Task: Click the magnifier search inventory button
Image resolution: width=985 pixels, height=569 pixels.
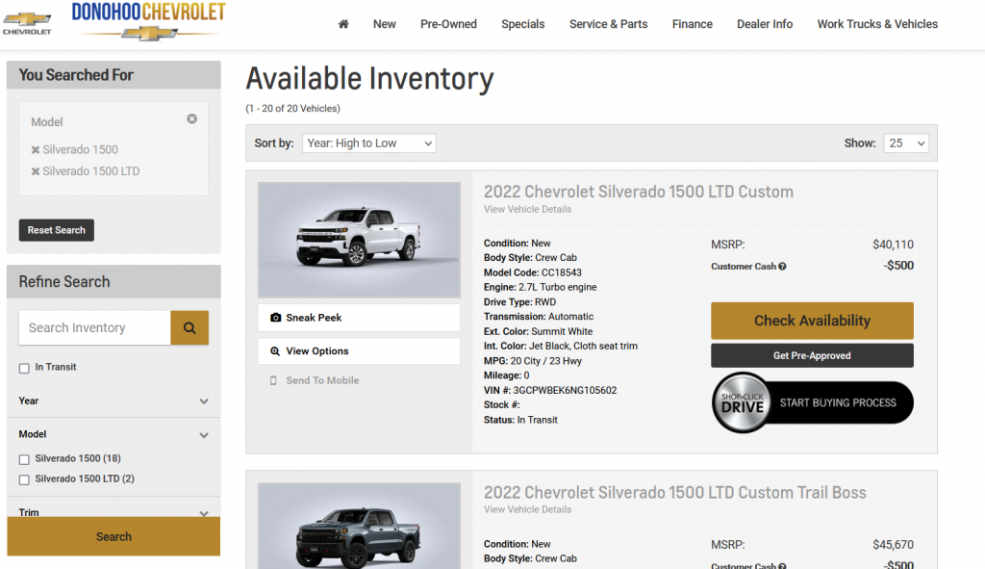Action: click(x=189, y=327)
